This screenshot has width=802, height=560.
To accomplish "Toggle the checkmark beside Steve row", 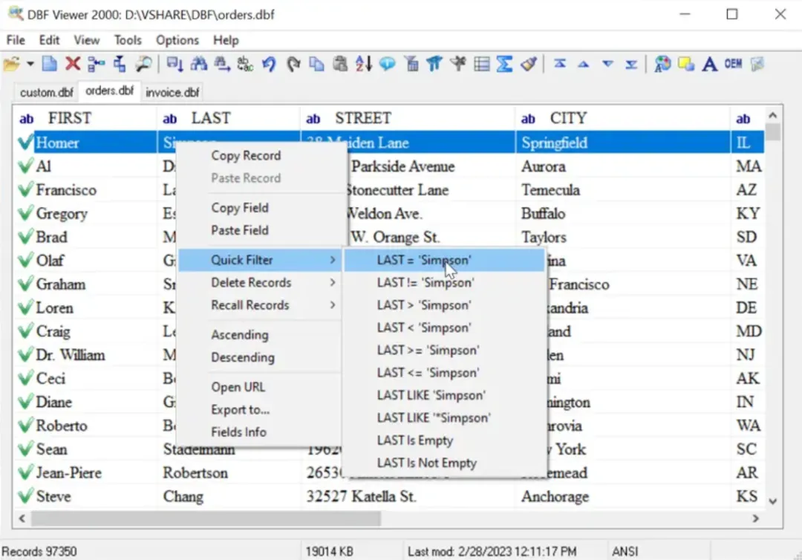I will (25, 495).
